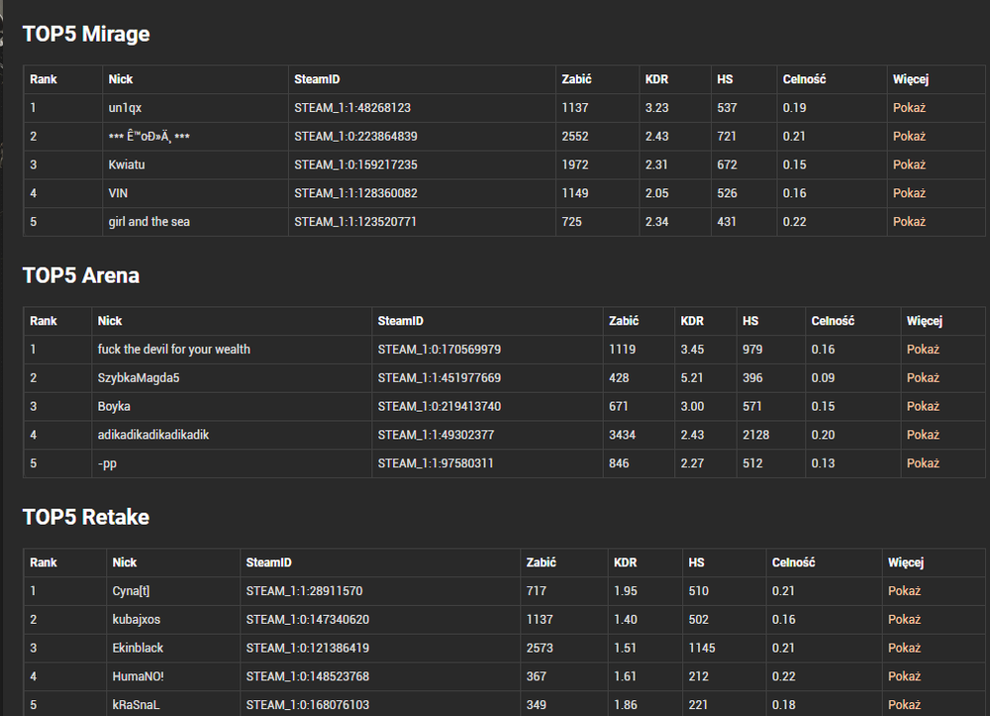Click the TOP5 Retake heading

point(86,518)
